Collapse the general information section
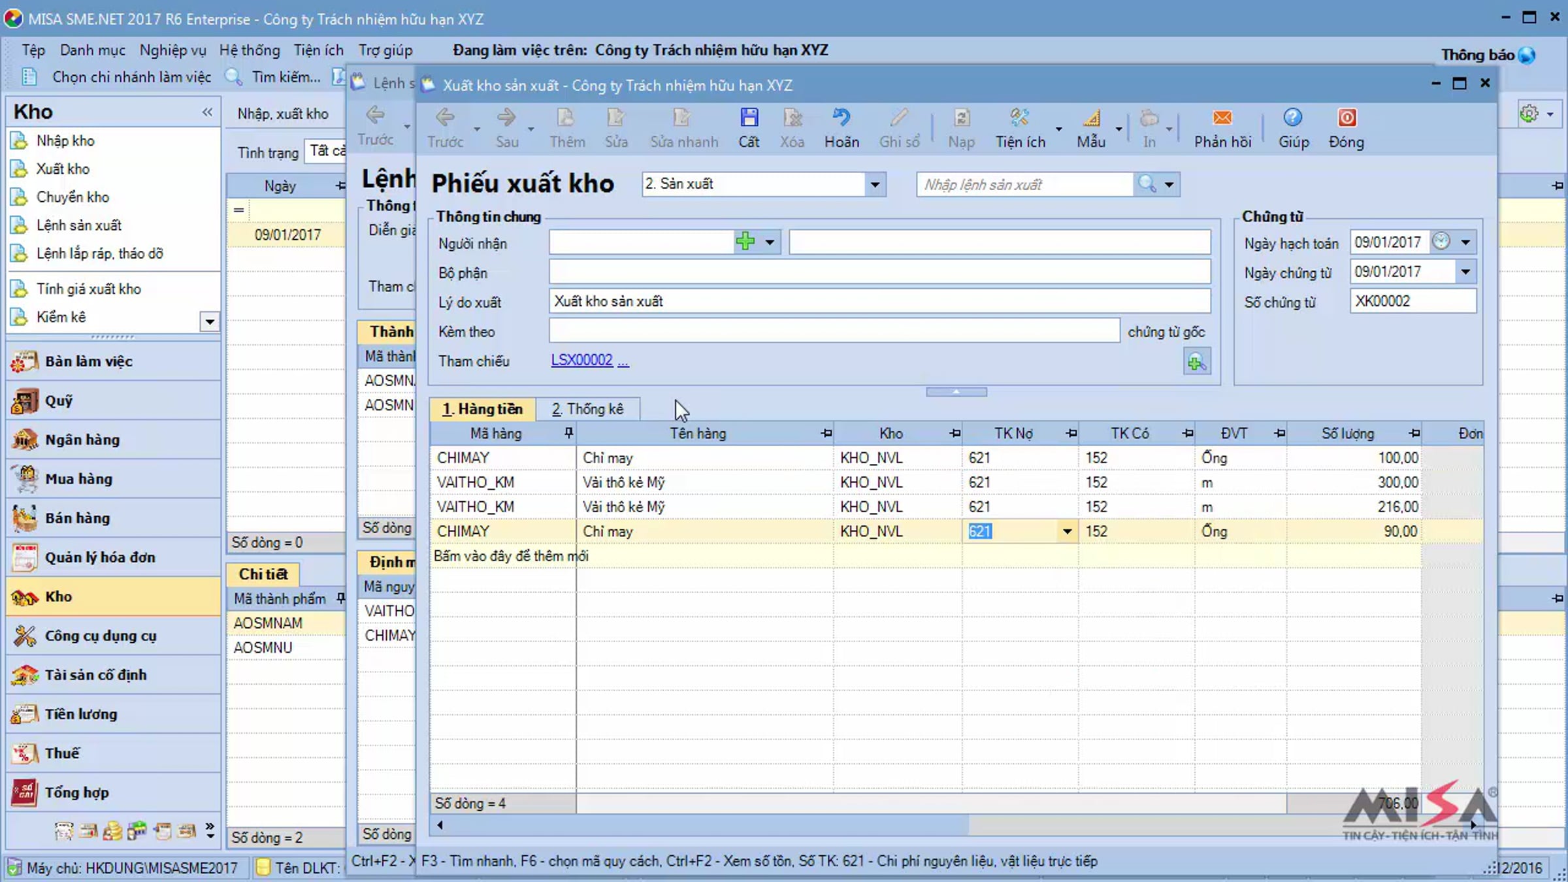This screenshot has width=1568, height=882. pos(956,392)
